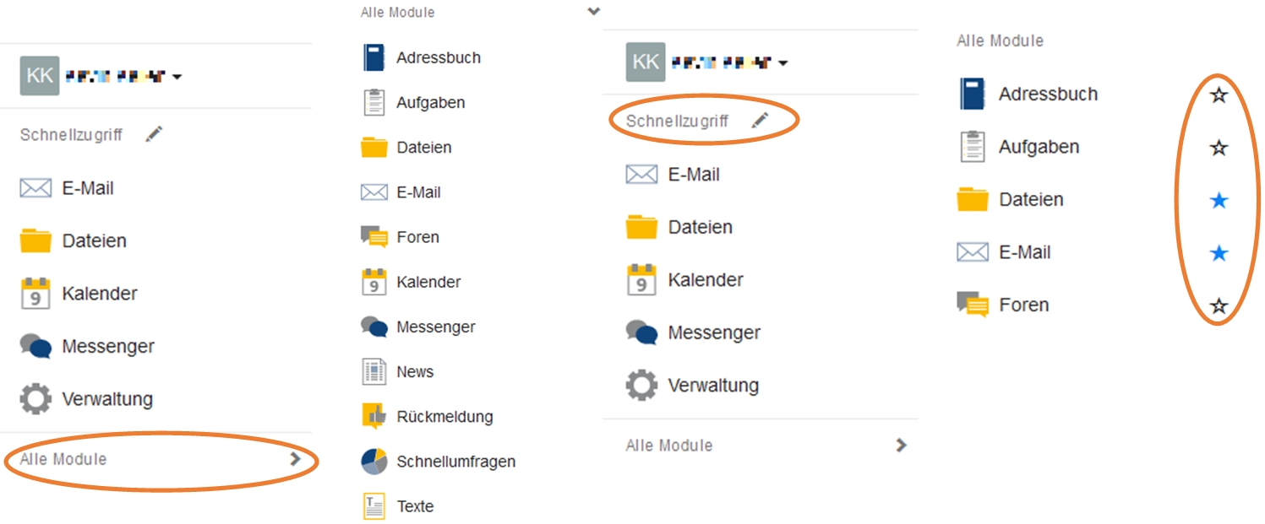Open the Texte module
Viewport: 1265px width, 524px height.
[x=397, y=506]
